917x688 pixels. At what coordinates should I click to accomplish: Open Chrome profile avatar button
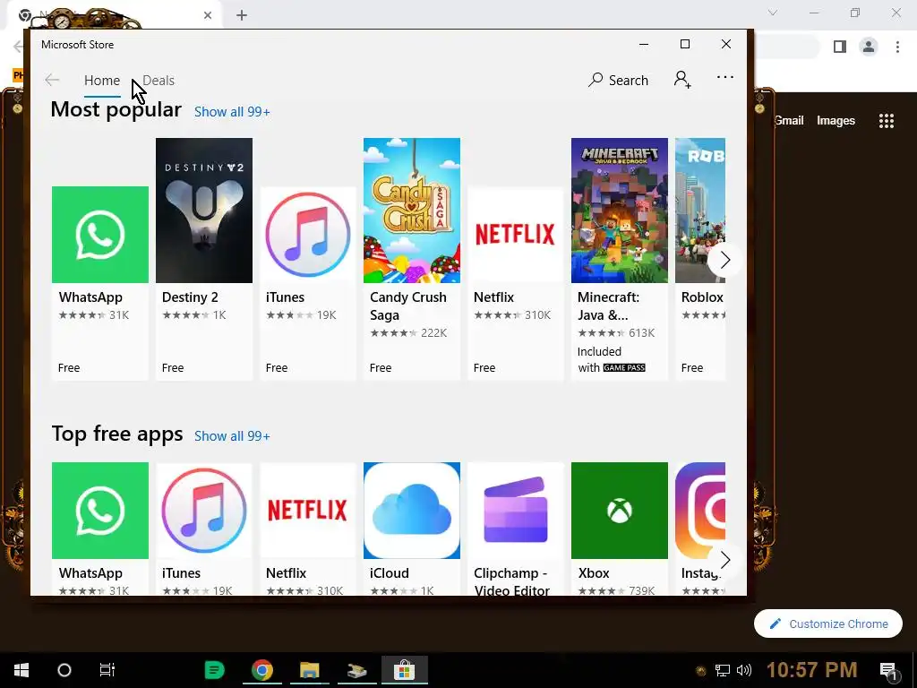(x=869, y=47)
